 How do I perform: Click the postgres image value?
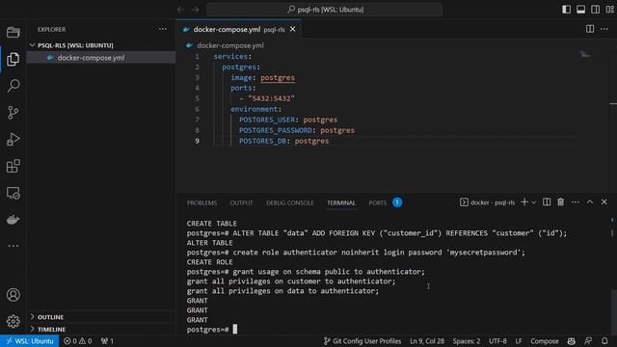coord(278,77)
